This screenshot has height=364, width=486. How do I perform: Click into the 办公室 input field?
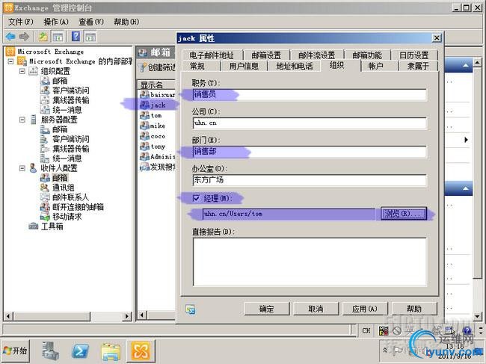[x=310, y=180]
